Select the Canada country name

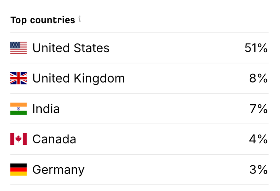click(54, 139)
